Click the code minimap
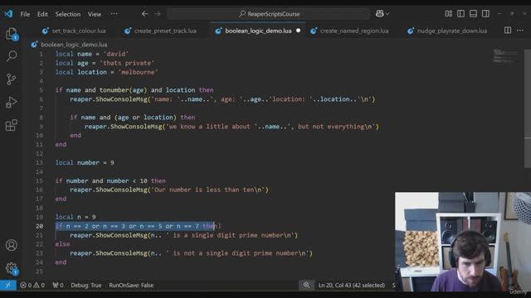The image size is (531, 298). [505, 56]
